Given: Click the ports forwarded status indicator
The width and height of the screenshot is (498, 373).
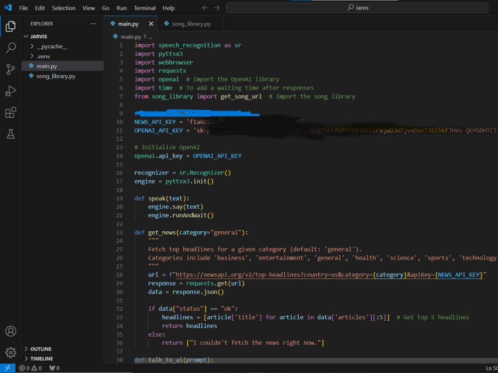Looking at the screenshot, I should click(x=54, y=368).
